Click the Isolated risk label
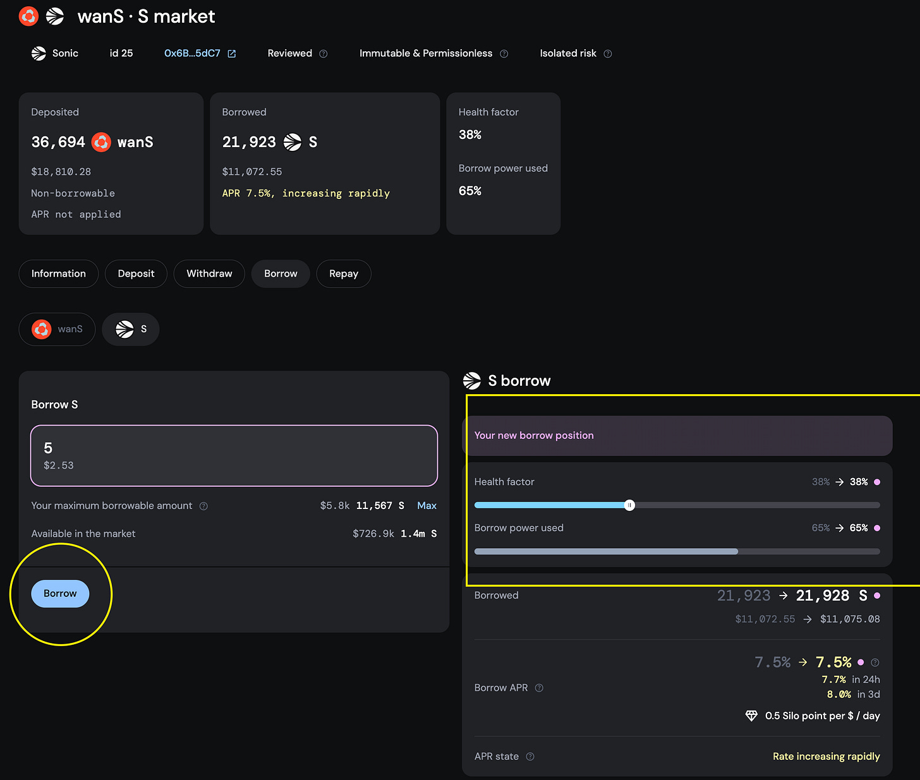The height and width of the screenshot is (780, 920). coord(568,54)
